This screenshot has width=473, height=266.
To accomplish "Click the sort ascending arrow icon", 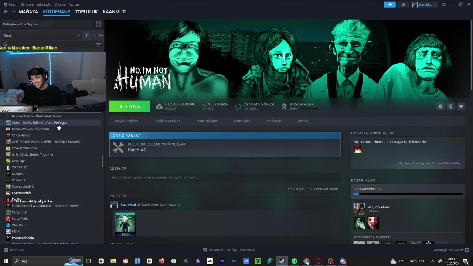I will tap(87, 35).
